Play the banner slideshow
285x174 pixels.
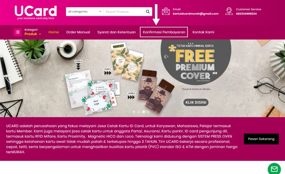coord(134,112)
